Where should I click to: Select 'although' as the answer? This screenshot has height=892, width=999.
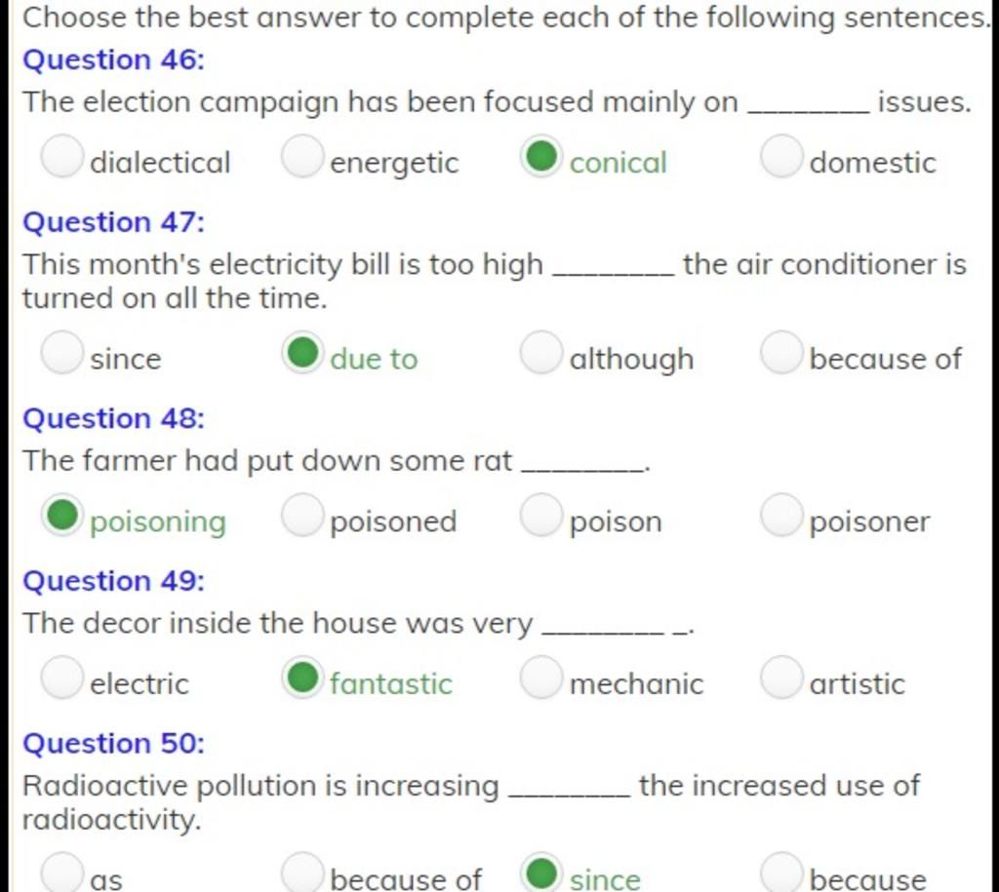tap(541, 352)
